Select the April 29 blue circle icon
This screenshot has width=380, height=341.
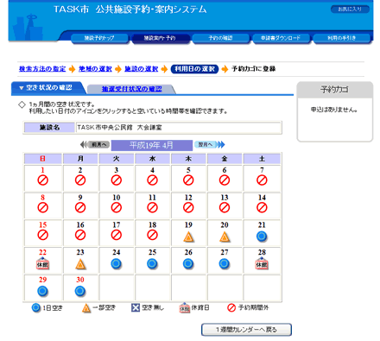pos(42,291)
